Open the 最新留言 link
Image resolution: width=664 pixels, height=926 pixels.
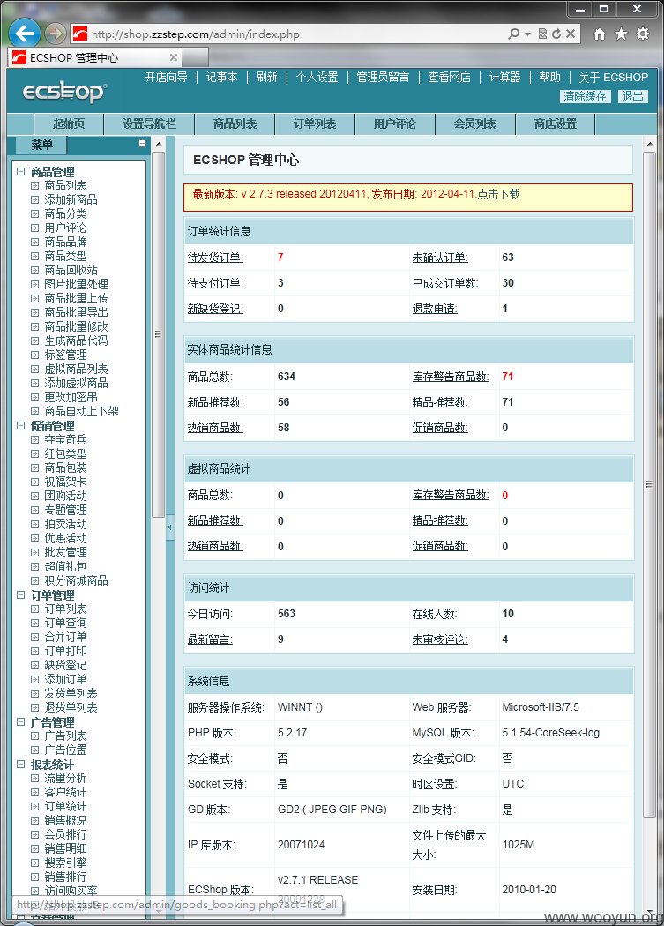tap(210, 639)
